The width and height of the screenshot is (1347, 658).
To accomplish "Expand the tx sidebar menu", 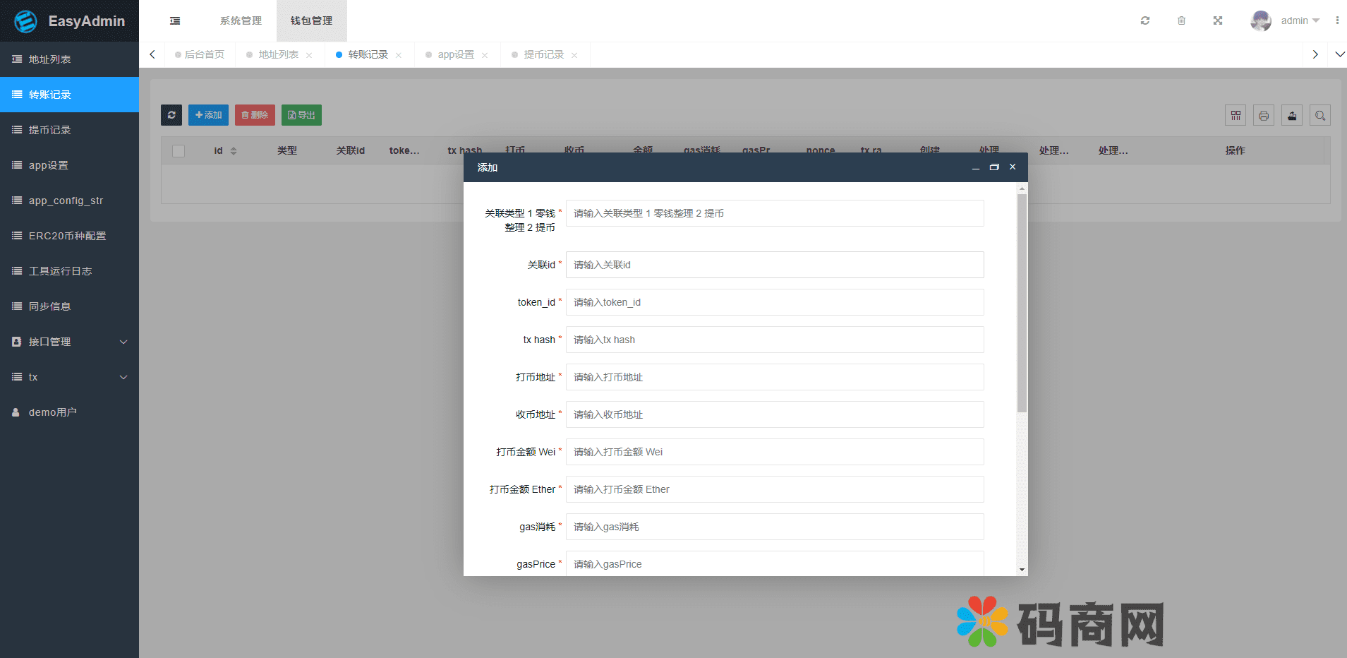I will coord(69,377).
